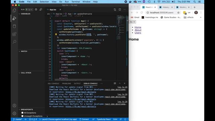Show more panel tabs via ellipsis
215x121 pixels.
(101, 83)
